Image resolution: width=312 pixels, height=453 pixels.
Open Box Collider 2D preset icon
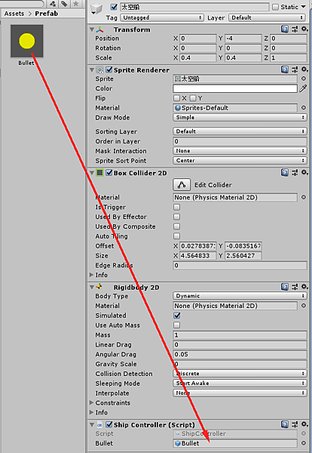295,172
